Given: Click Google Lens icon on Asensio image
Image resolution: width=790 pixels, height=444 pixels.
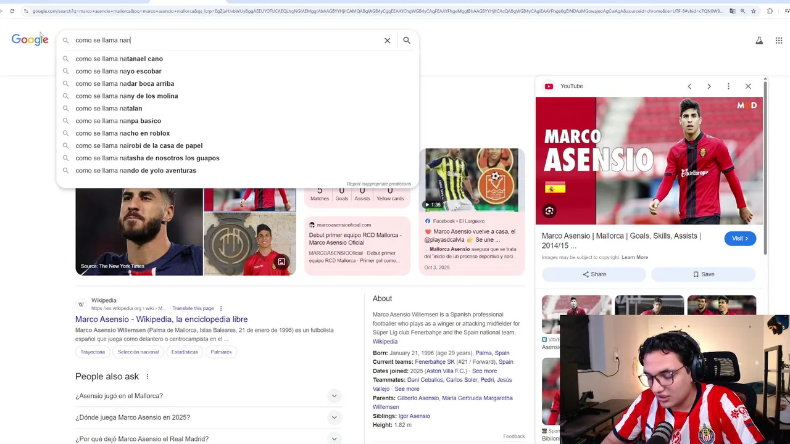Looking at the screenshot, I should 549,211.
